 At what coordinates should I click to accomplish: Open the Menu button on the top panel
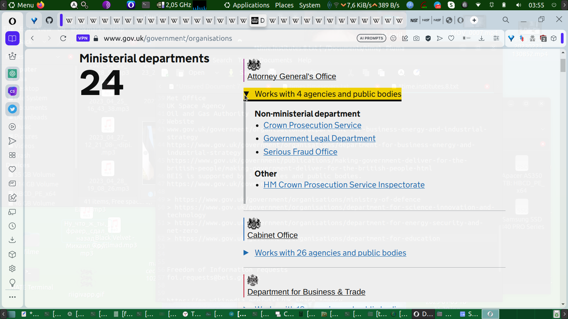(21, 5)
